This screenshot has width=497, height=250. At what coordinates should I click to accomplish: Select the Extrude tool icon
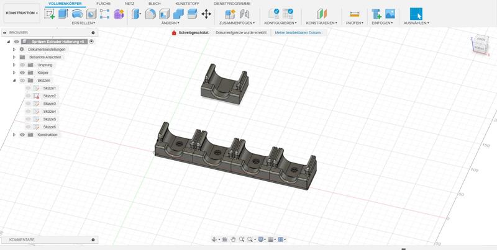pyautogui.click(x=64, y=14)
